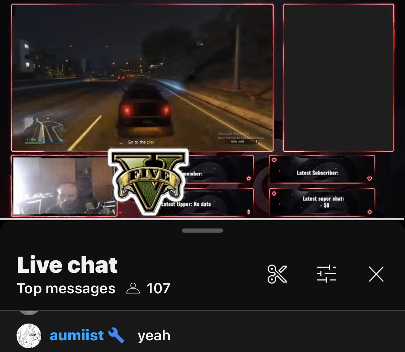
Task: Tap the star icon on member panel
Action: pos(249,178)
